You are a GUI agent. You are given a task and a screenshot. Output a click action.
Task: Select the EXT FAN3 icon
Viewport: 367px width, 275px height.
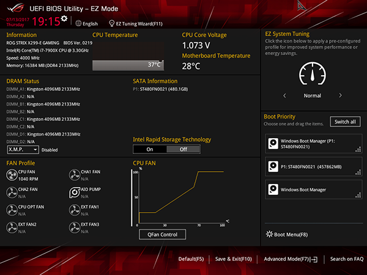pos(75,227)
